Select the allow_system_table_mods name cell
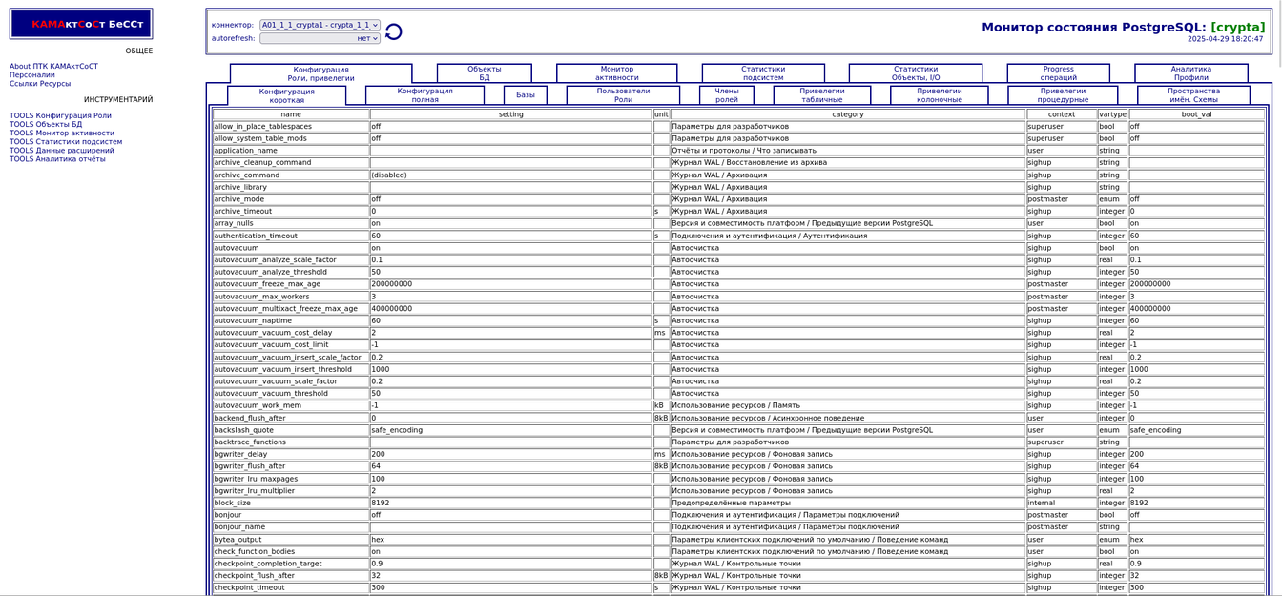This screenshot has height=596, width=1282. 291,138
